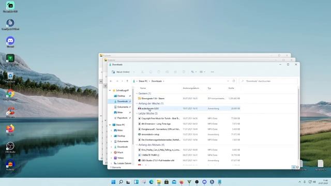
Task: Launch Microsoft Edge from the taskbar
Action: click(x=151, y=182)
